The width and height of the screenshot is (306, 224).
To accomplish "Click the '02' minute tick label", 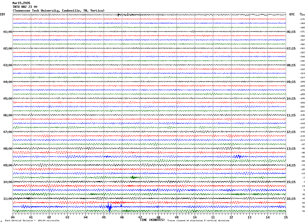I will [x=49, y=217].
